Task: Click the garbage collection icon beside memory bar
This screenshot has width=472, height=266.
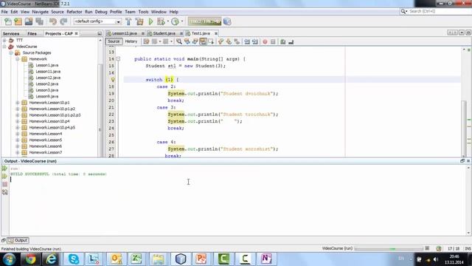Action: 227,21
